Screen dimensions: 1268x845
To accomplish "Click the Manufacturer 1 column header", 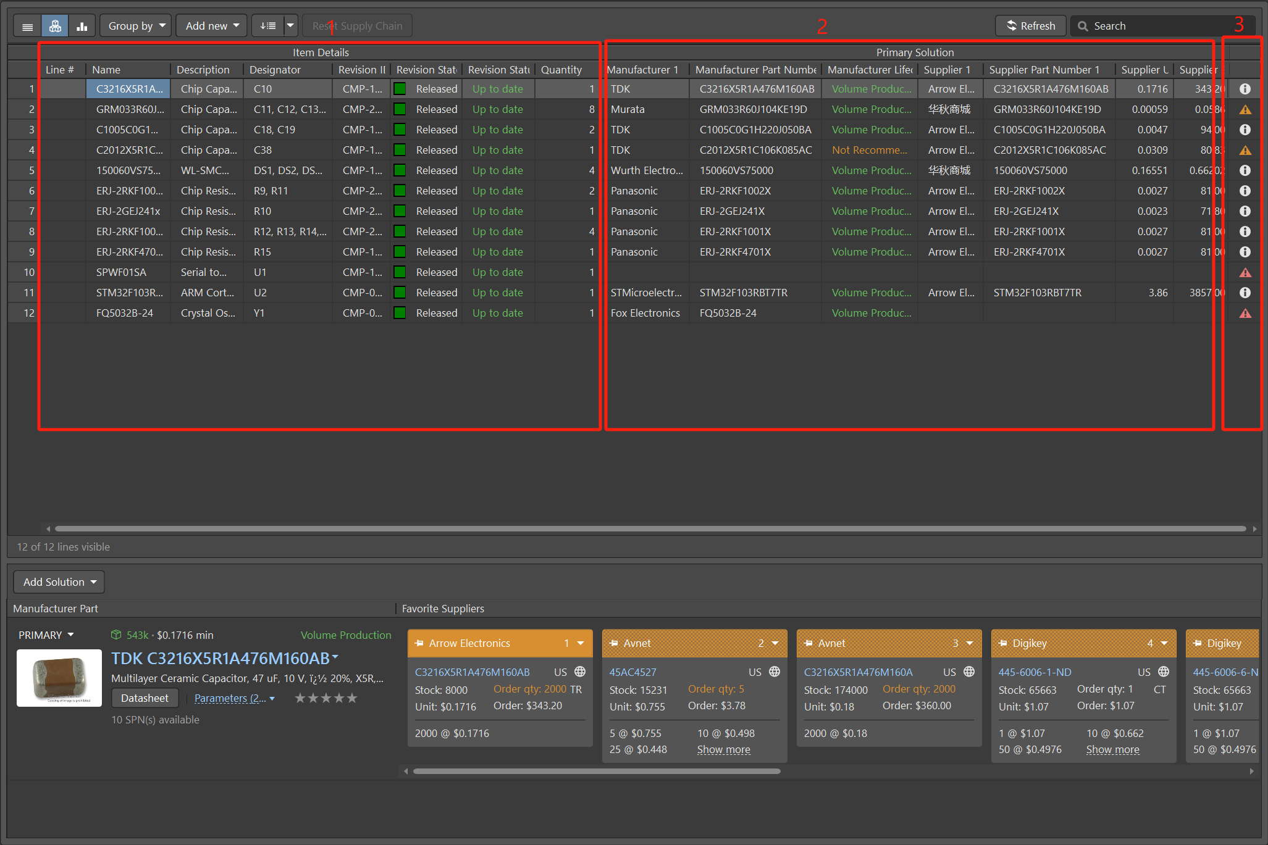I will (643, 70).
